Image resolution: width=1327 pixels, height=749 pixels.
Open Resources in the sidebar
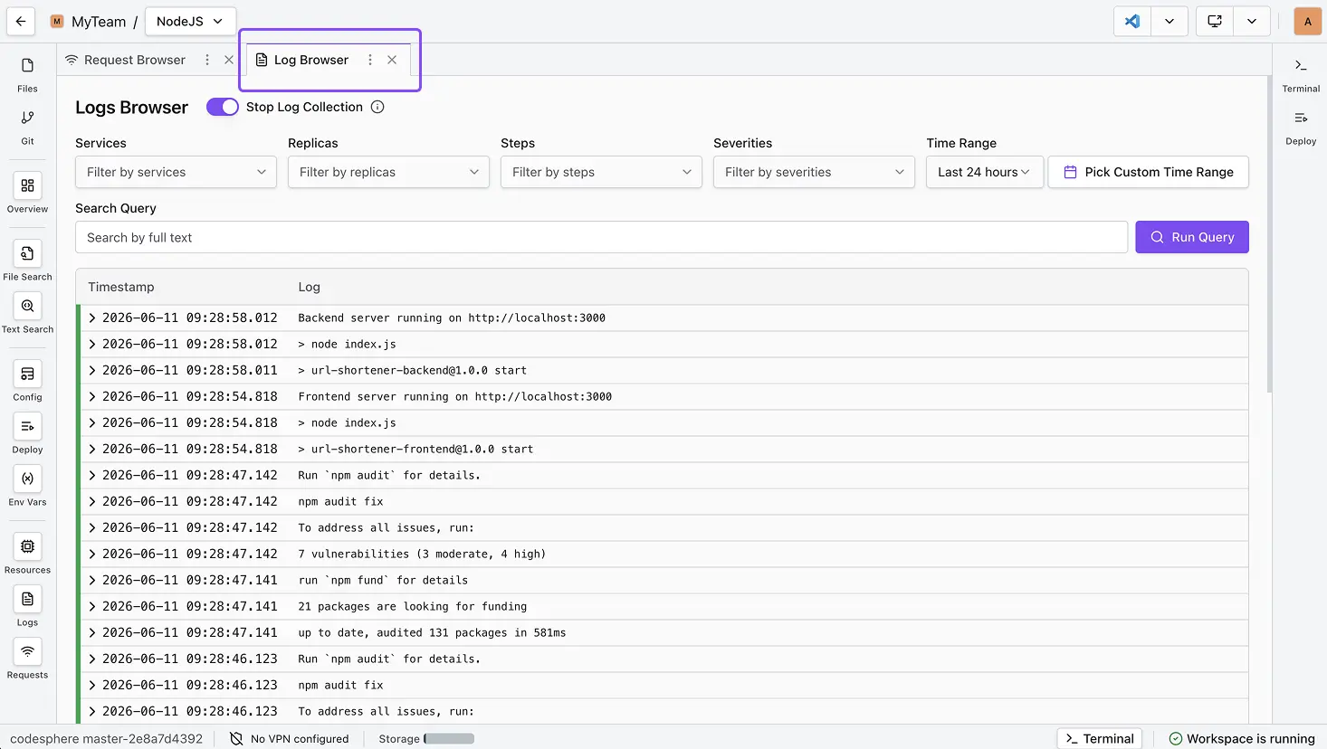27,555
